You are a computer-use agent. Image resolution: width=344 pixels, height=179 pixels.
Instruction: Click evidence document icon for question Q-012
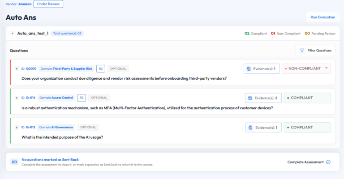[250, 128]
